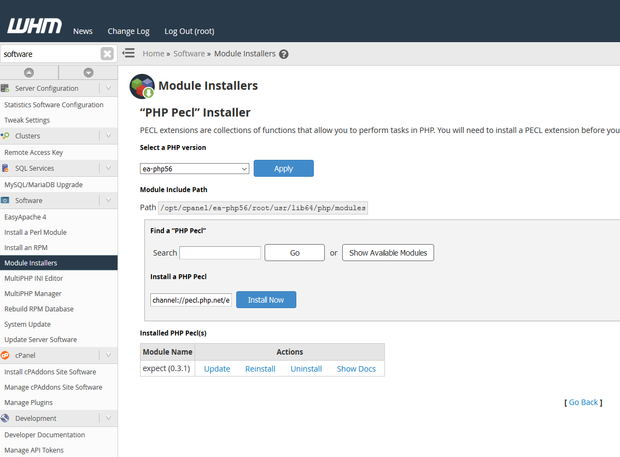Image resolution: width=620 pixels, height=457 pixels.
Task: Go to Home breadcrumb
Action: click(x=154, y=54)
